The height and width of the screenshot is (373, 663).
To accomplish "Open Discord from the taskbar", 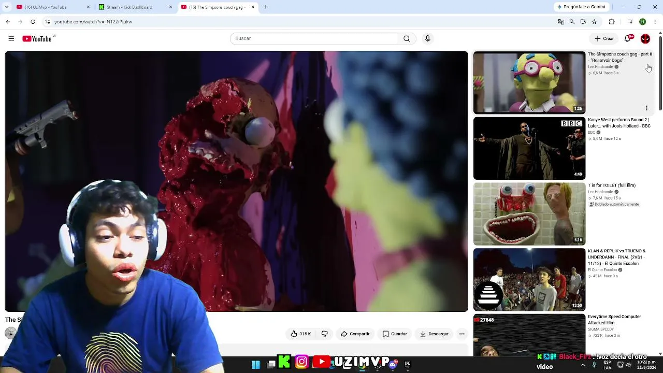I will tap(393, 365).
